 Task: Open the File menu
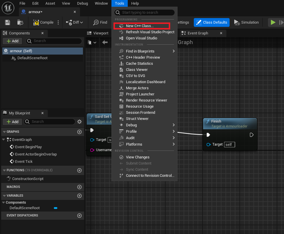click(22, 4)
